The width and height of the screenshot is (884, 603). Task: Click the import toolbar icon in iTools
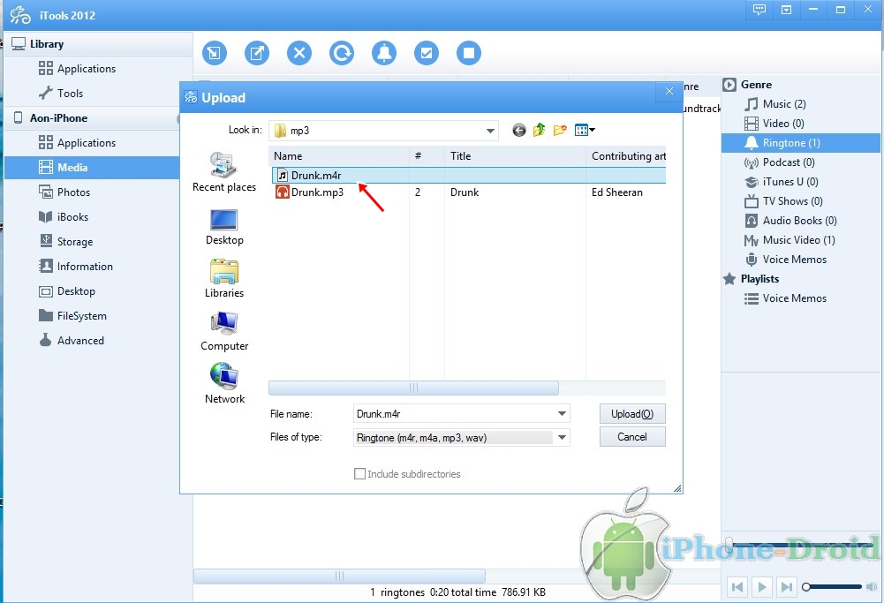coord(215,54)
